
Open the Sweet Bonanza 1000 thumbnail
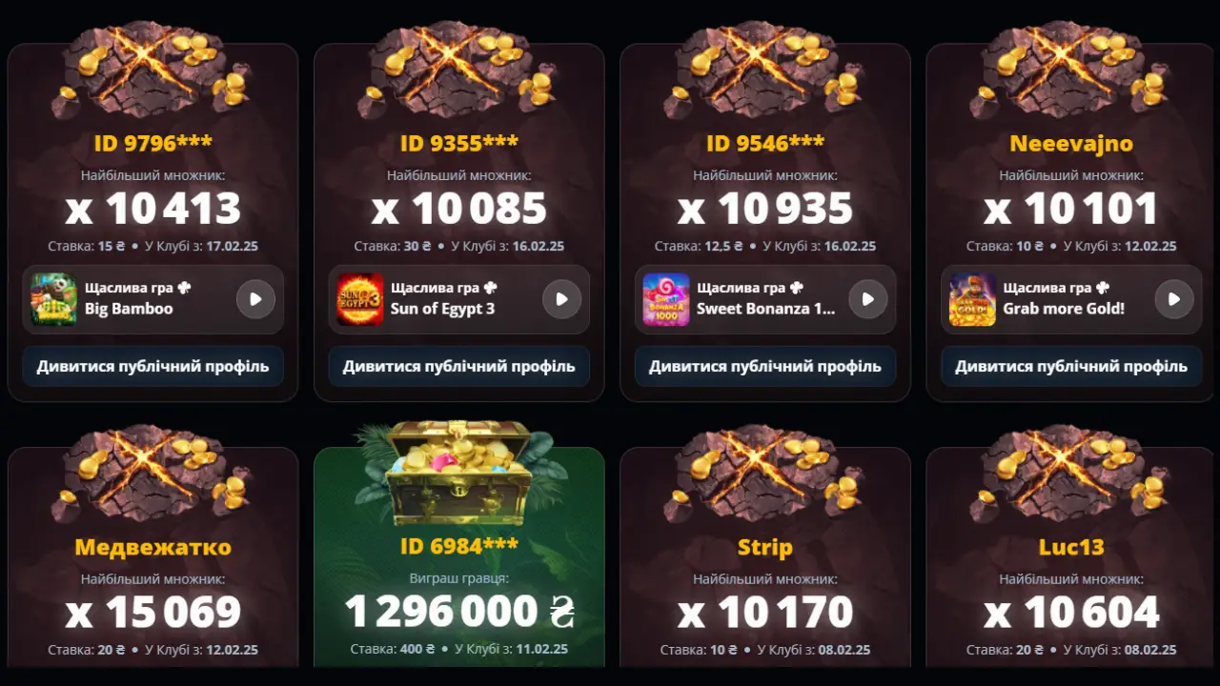(x=666, y=299)
